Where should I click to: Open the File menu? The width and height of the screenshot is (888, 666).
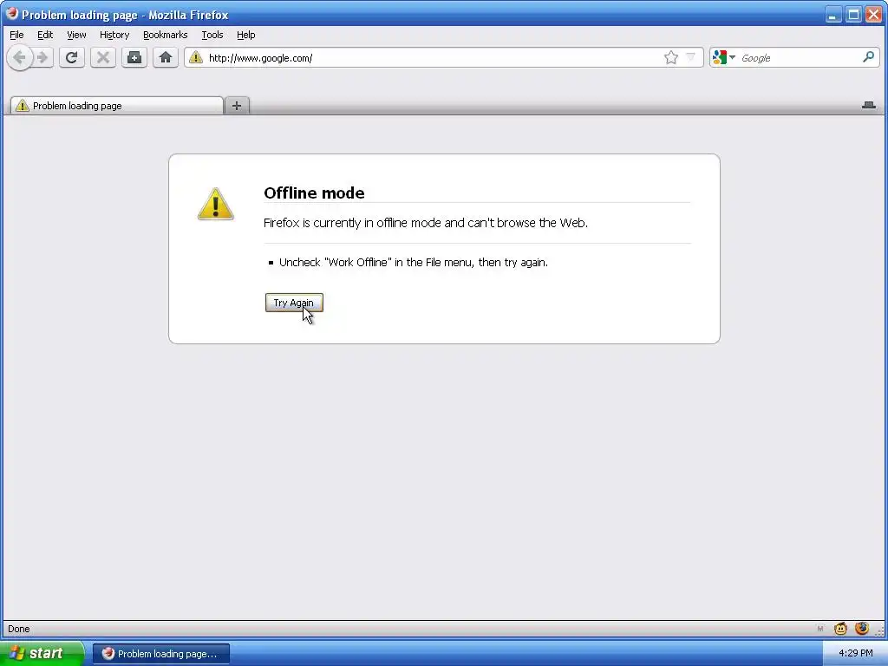(x=16, y=35)
